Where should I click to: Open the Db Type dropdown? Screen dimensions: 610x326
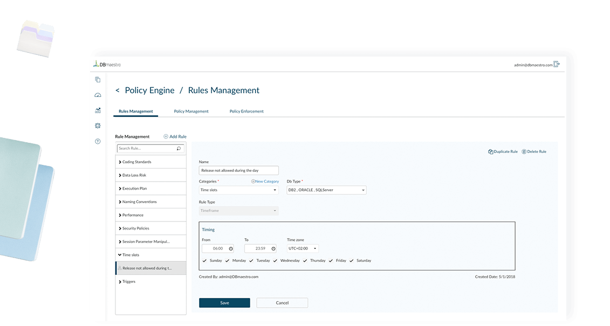click(326, 190)
